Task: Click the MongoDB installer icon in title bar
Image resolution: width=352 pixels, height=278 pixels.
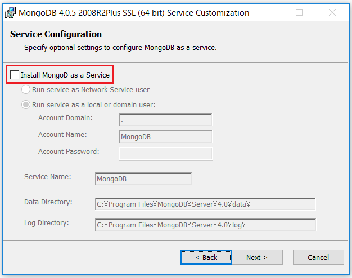Action: (x=10, y=12)
